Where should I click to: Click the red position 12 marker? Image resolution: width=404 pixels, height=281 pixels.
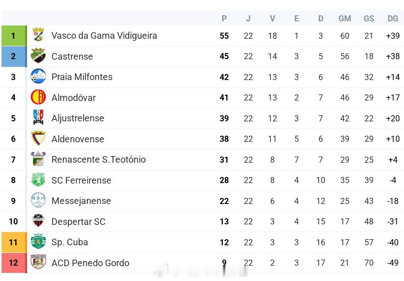[14, 263]
